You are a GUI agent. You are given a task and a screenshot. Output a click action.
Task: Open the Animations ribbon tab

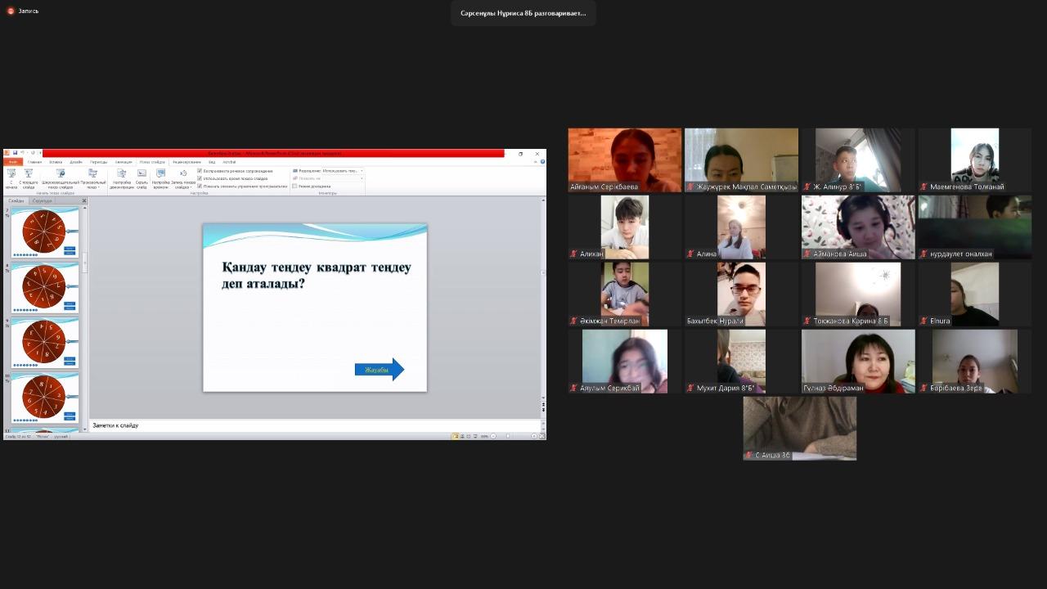[x=124, y=162]
